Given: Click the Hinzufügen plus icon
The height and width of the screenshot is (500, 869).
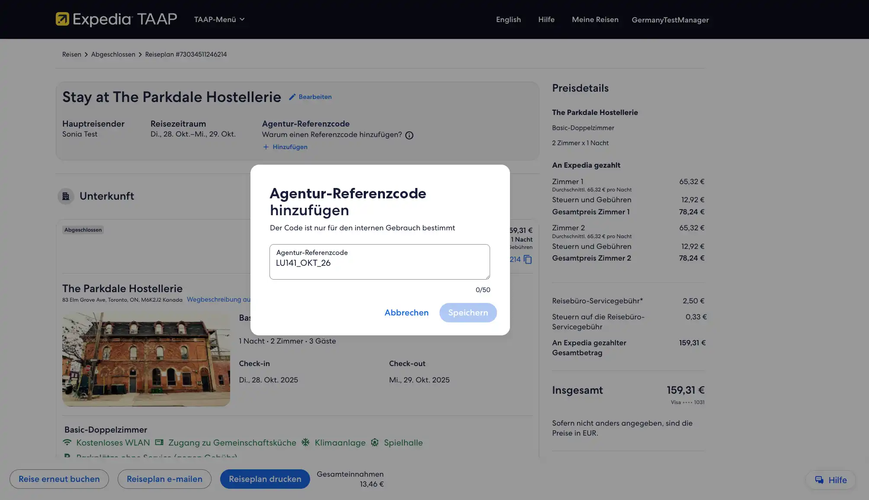Looking at the screenshot, I should [x=266, y=147].
